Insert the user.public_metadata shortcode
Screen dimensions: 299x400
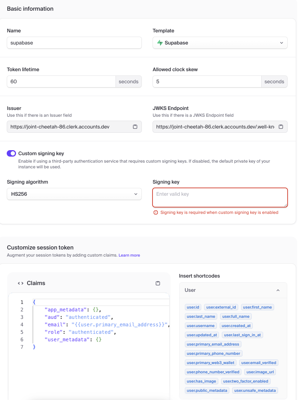207,390
